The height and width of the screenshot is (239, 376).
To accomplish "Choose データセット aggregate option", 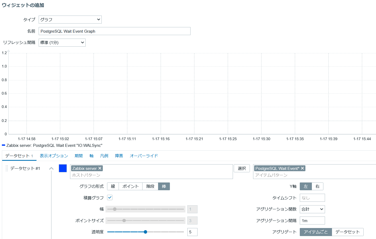I will 348,232.
